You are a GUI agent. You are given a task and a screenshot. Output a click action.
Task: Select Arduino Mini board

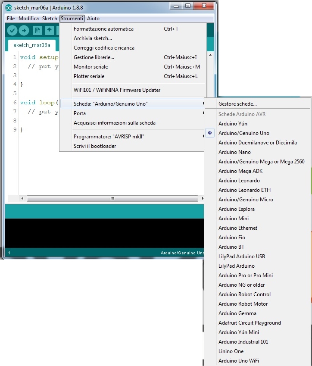(258, 219)
